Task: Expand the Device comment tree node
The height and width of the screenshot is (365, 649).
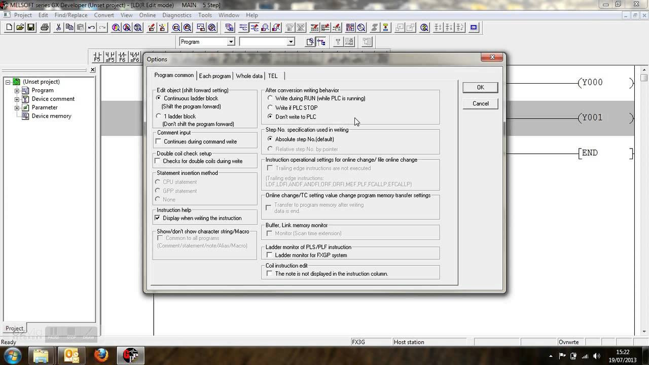Action: pyautogui.click(x=17, y=99)
